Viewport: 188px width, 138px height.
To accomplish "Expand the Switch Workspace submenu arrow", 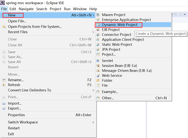I will coord(93,122).
